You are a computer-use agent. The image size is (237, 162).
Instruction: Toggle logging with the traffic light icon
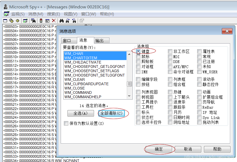(41, 21)
